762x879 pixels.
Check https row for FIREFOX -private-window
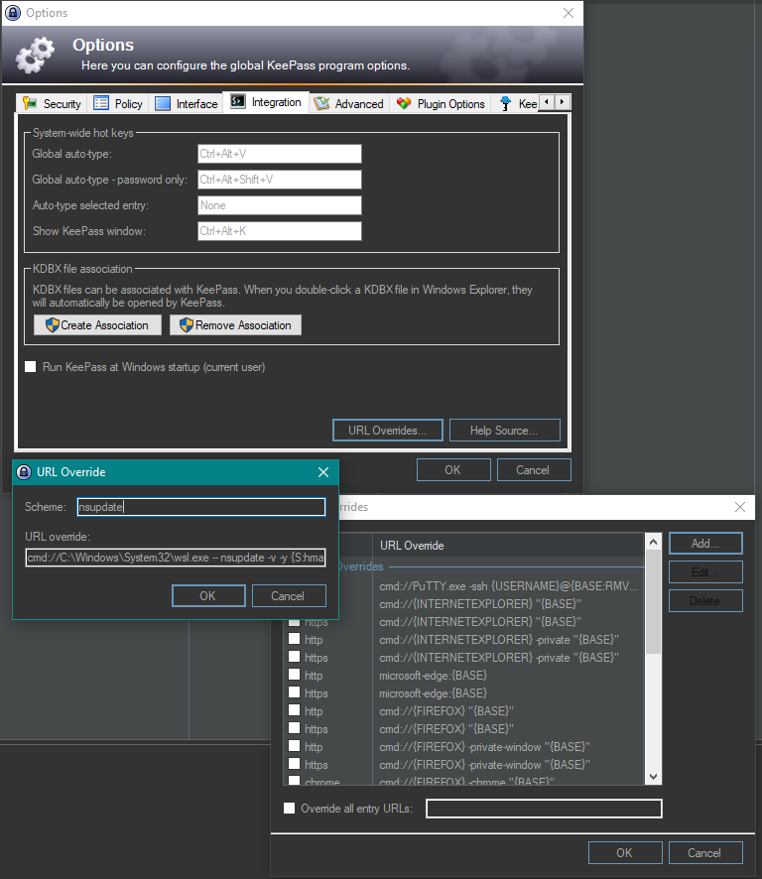(294, 764)
